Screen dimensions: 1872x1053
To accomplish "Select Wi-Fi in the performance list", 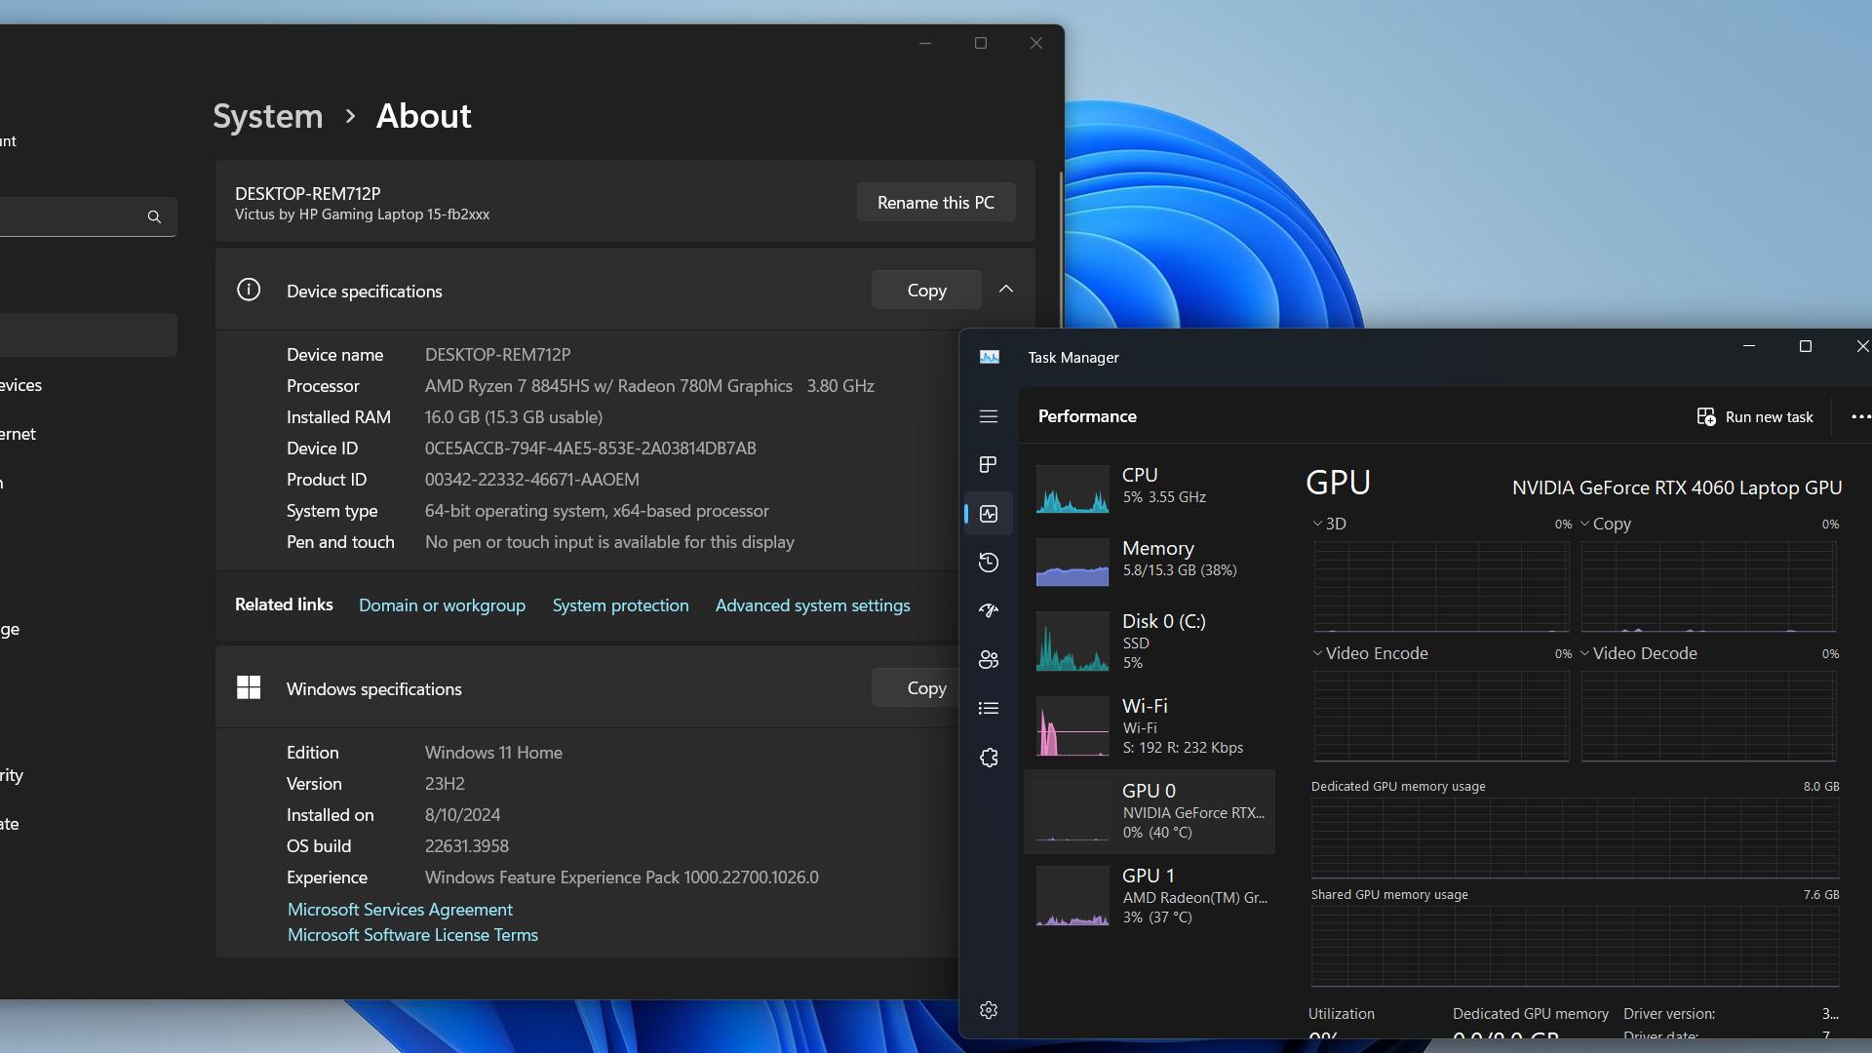I will 1150,725.
